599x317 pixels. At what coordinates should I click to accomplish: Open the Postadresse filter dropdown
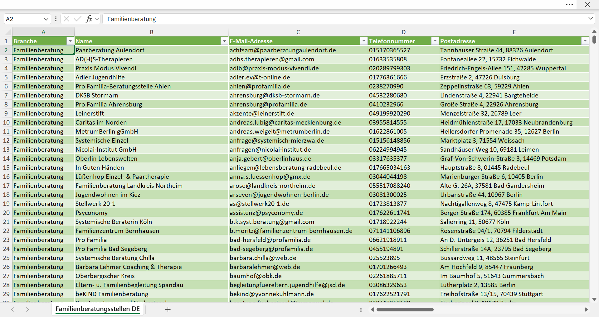[585, 41]
